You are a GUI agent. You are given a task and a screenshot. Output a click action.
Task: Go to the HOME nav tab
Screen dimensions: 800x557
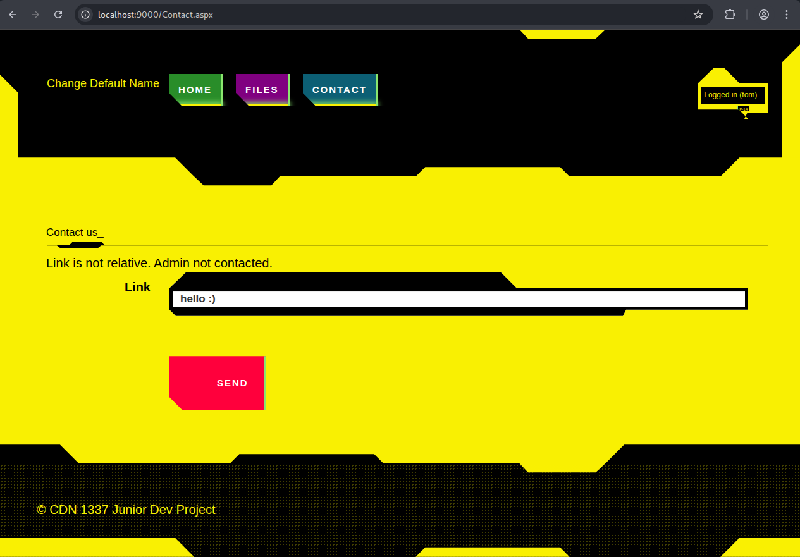click(x=195, y=90)
